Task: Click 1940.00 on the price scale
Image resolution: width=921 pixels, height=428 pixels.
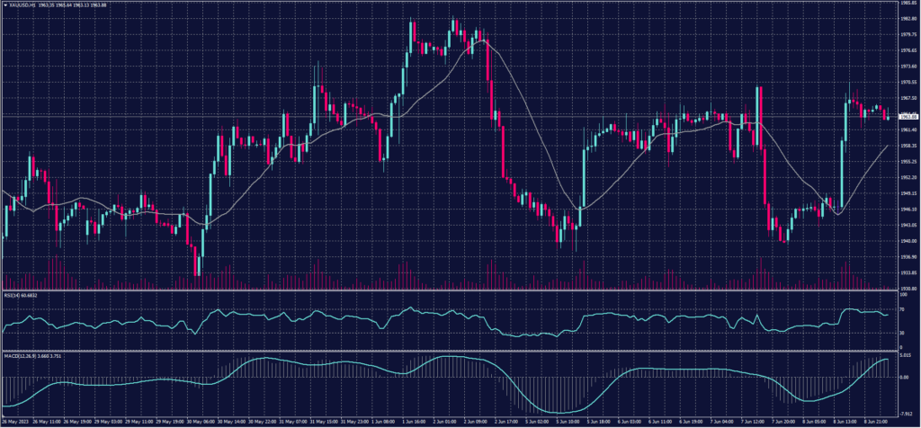Action: point(908,241)
